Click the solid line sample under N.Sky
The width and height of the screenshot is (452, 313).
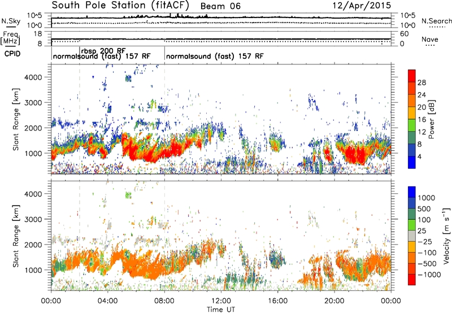click(11, 27)
